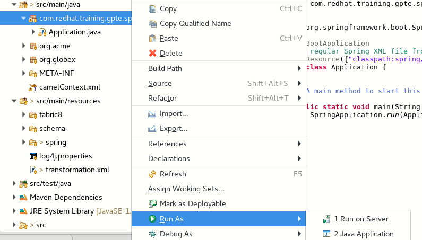This screenshot has width=422, height=240.
Task: Click the Paste clipboard icon
Action: 152,39
